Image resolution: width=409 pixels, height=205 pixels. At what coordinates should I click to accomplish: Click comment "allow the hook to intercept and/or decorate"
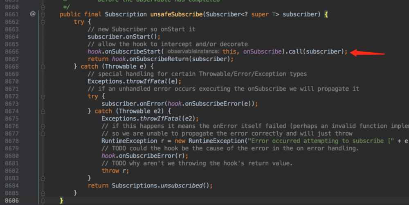click(167, 44)
